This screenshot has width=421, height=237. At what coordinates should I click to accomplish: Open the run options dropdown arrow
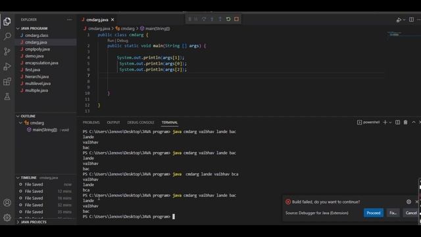404,20
